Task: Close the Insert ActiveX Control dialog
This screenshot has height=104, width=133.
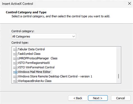Action: tap(129, 4)
